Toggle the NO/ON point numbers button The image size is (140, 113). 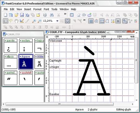pos(136,21)
